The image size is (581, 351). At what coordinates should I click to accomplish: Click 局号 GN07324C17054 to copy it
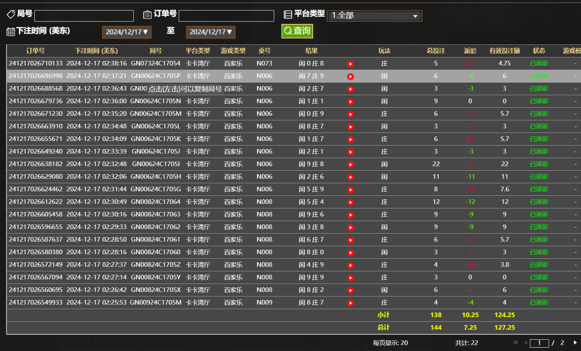(x=156, y=64)
